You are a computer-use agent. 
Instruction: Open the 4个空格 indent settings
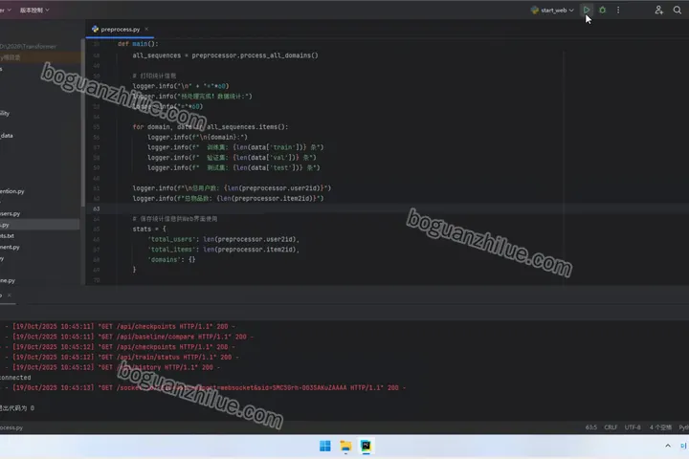(x=660, y=427)
